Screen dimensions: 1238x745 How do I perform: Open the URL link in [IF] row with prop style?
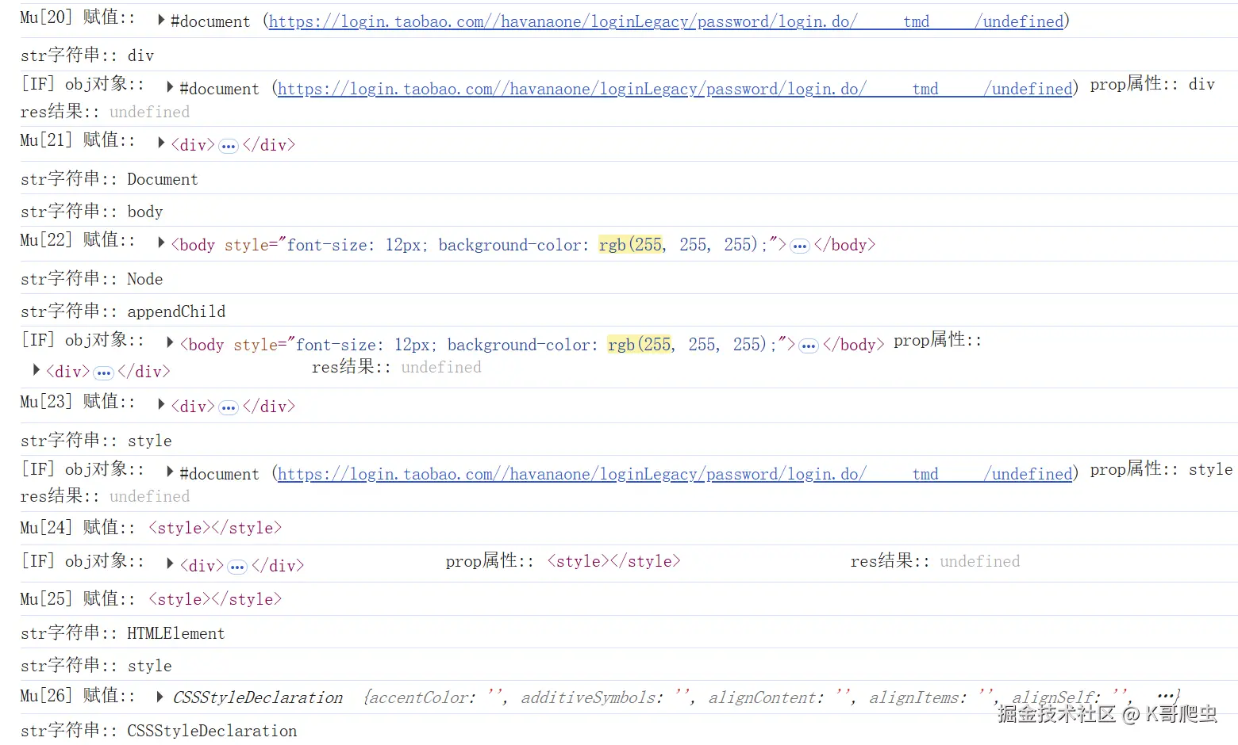(675, 474)
